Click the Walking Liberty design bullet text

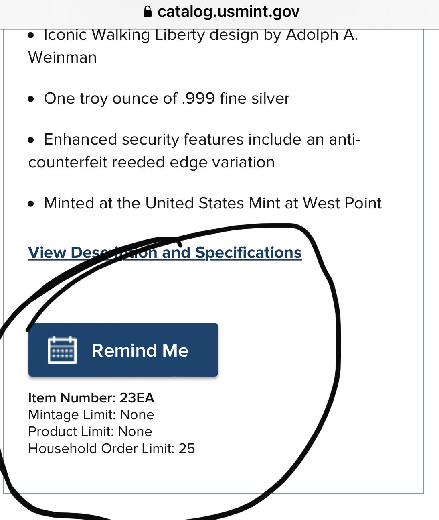[200, 35]
